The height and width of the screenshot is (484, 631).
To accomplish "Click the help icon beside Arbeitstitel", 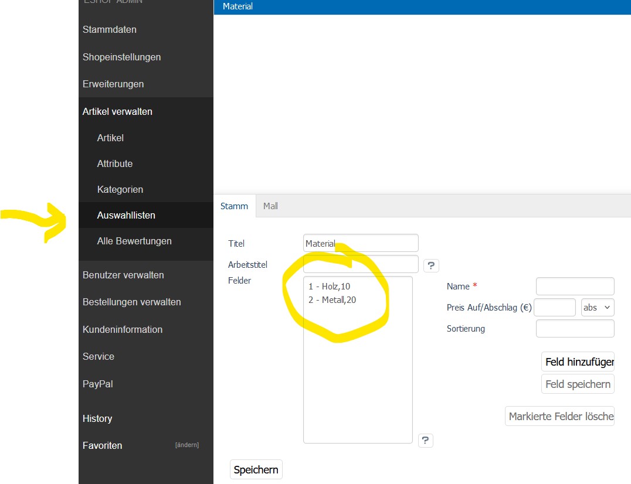I will [431, 265].
